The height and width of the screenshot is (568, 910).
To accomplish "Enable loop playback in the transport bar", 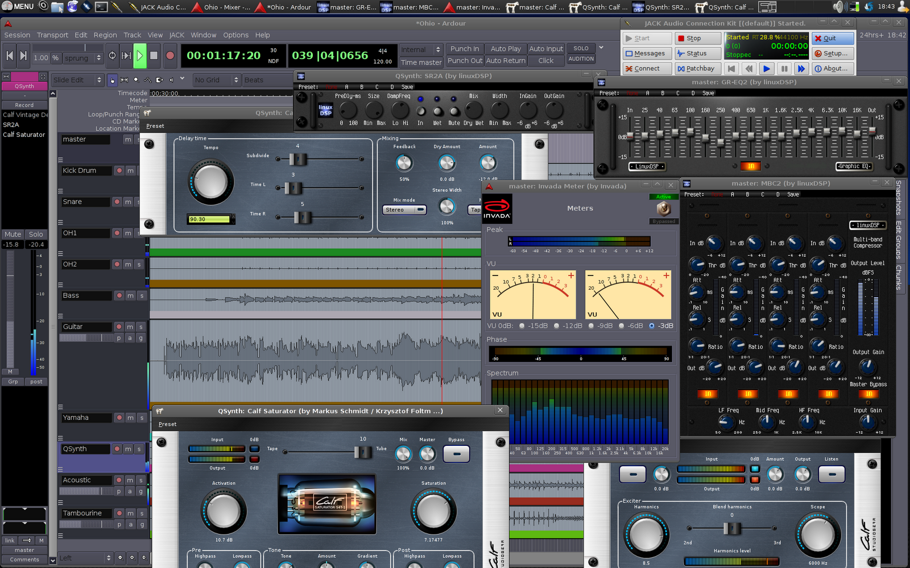I will 113,56.
